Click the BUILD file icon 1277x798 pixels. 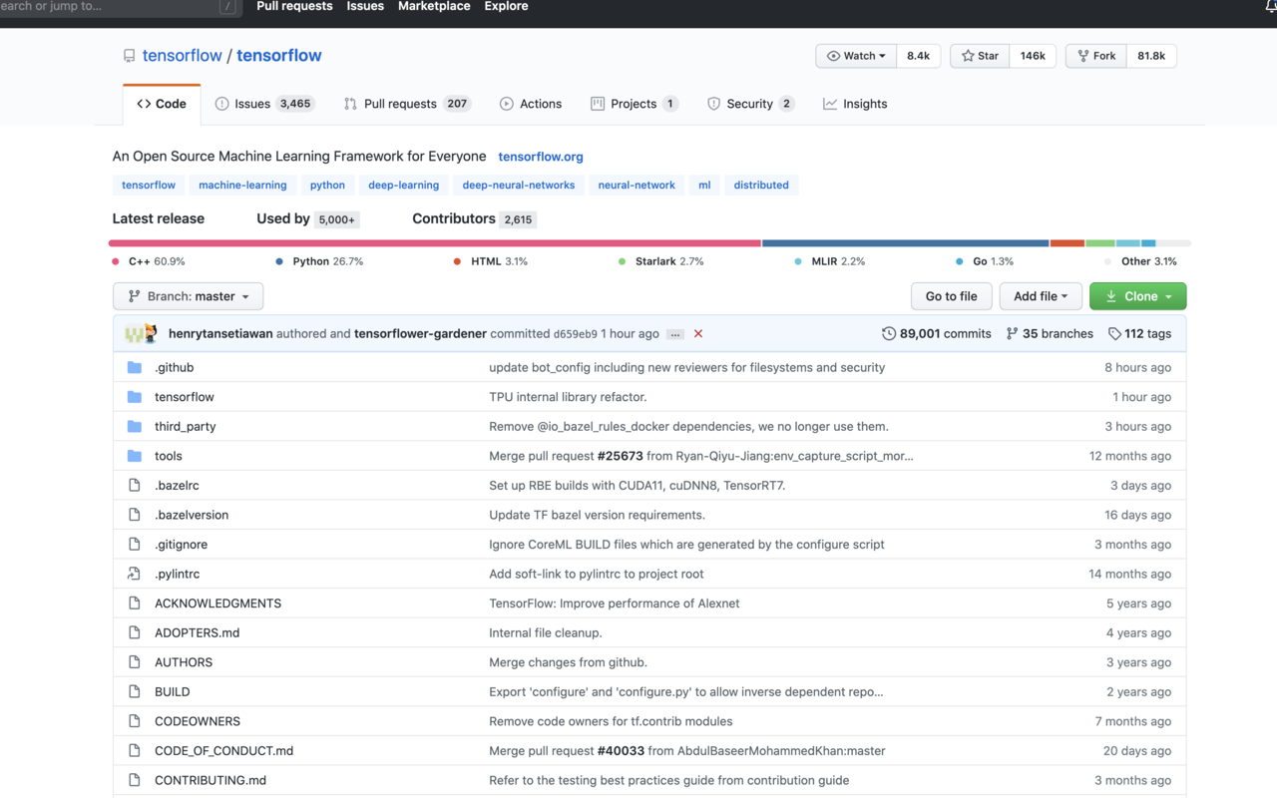point(135,691)
